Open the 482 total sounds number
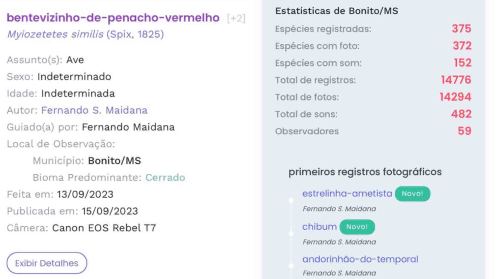 pos(461,114)
